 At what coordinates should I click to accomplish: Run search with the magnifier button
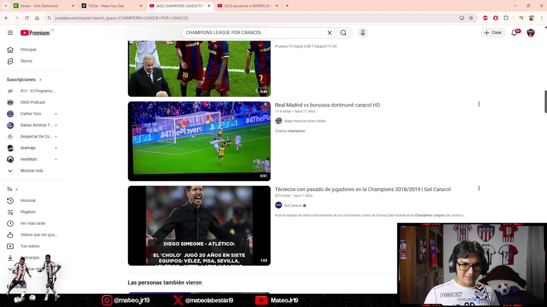point(343,33)
